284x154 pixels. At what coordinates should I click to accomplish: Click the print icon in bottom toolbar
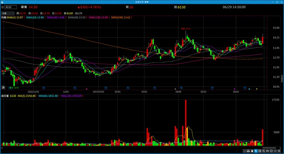[x=248, y=151]
